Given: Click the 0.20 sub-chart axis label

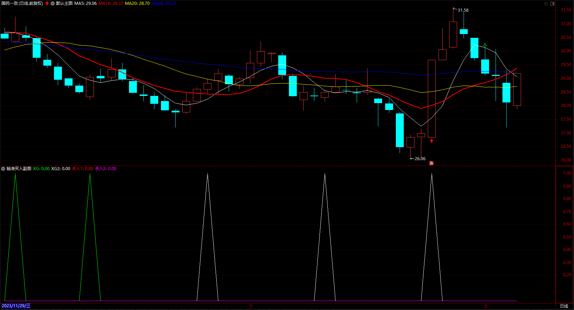Looking at the screenshot, I should pyautogui.click(x=567, y=275).
